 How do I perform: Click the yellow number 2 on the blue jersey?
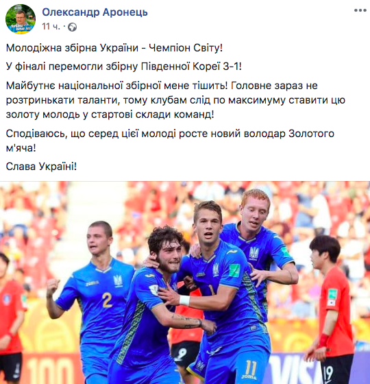[107, 300]
